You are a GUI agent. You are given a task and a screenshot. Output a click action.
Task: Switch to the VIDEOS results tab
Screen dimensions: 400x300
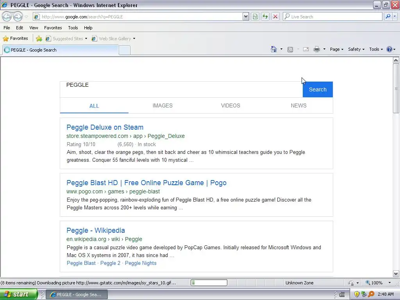click(x=230, y=105)
